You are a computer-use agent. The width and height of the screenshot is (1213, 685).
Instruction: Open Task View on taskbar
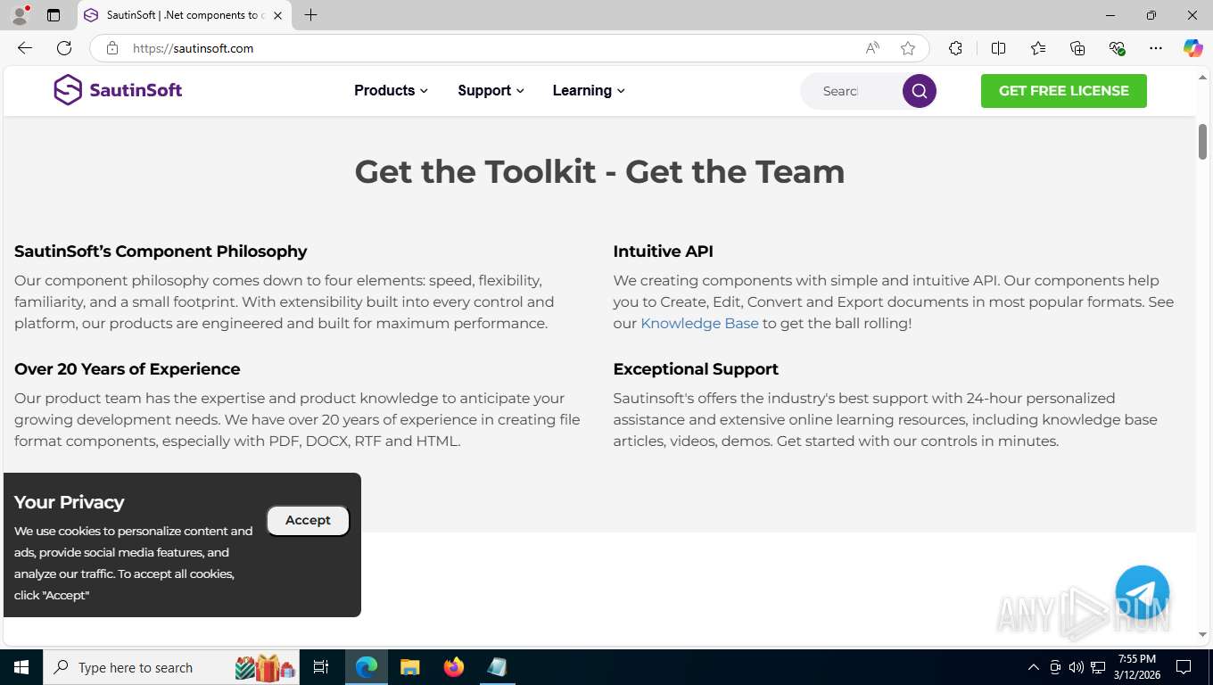[x=321, y=667]
